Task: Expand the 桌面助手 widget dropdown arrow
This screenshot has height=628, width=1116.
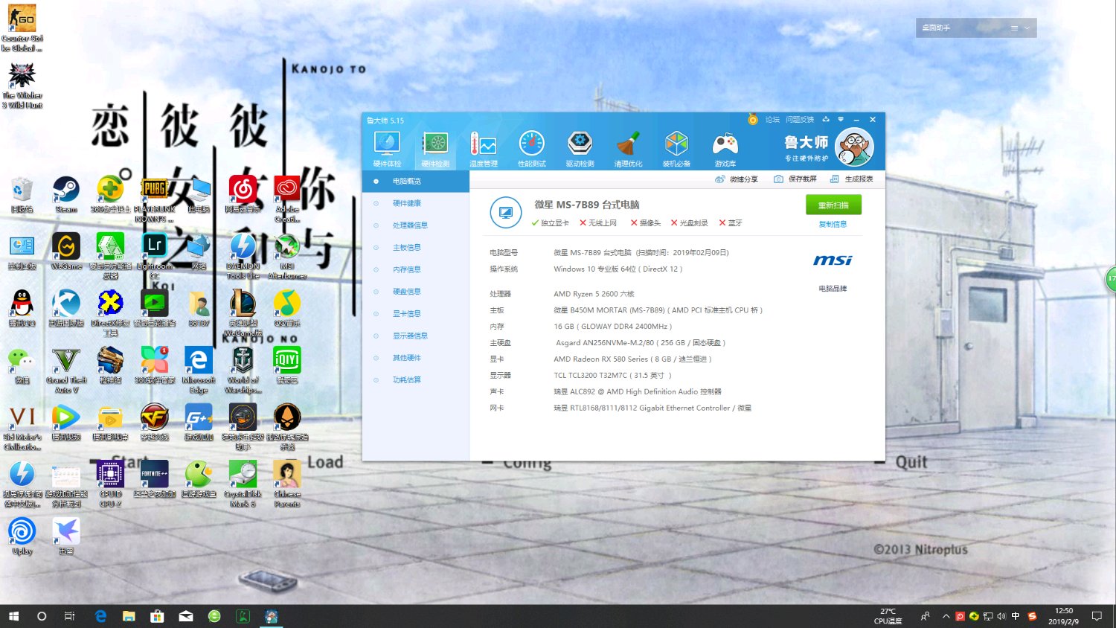Action: pos(1027,28)
